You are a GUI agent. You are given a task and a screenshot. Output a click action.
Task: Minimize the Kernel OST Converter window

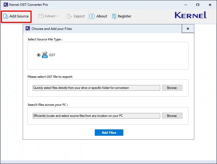point(185,5)
